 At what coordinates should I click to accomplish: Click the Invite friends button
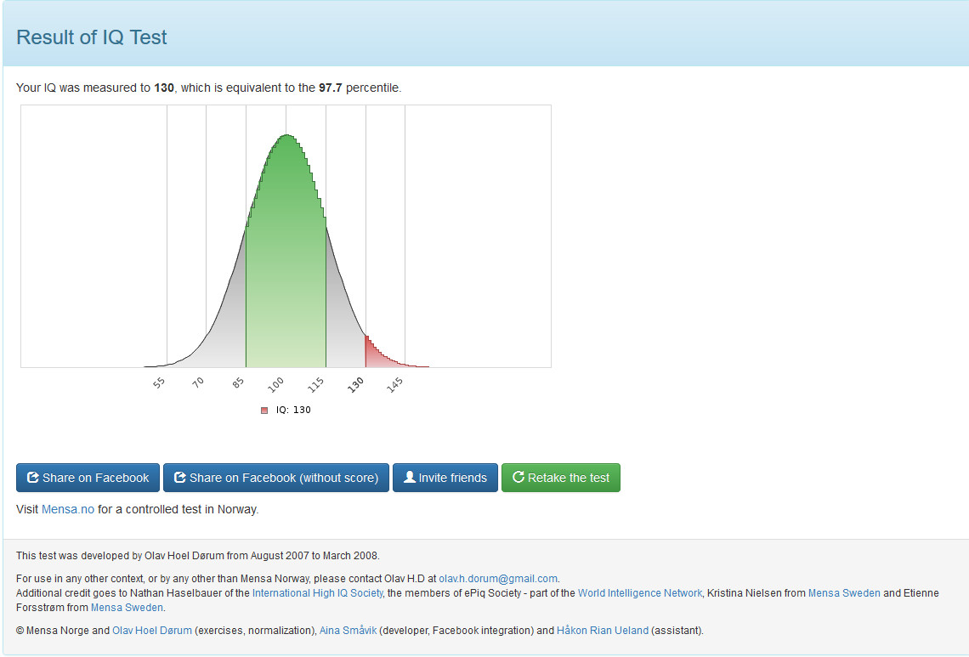tap(445, 477)
